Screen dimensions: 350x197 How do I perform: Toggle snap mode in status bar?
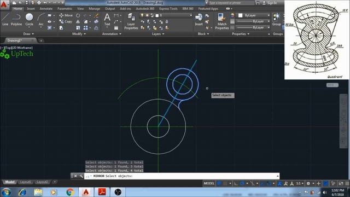(x=225, y=183)
